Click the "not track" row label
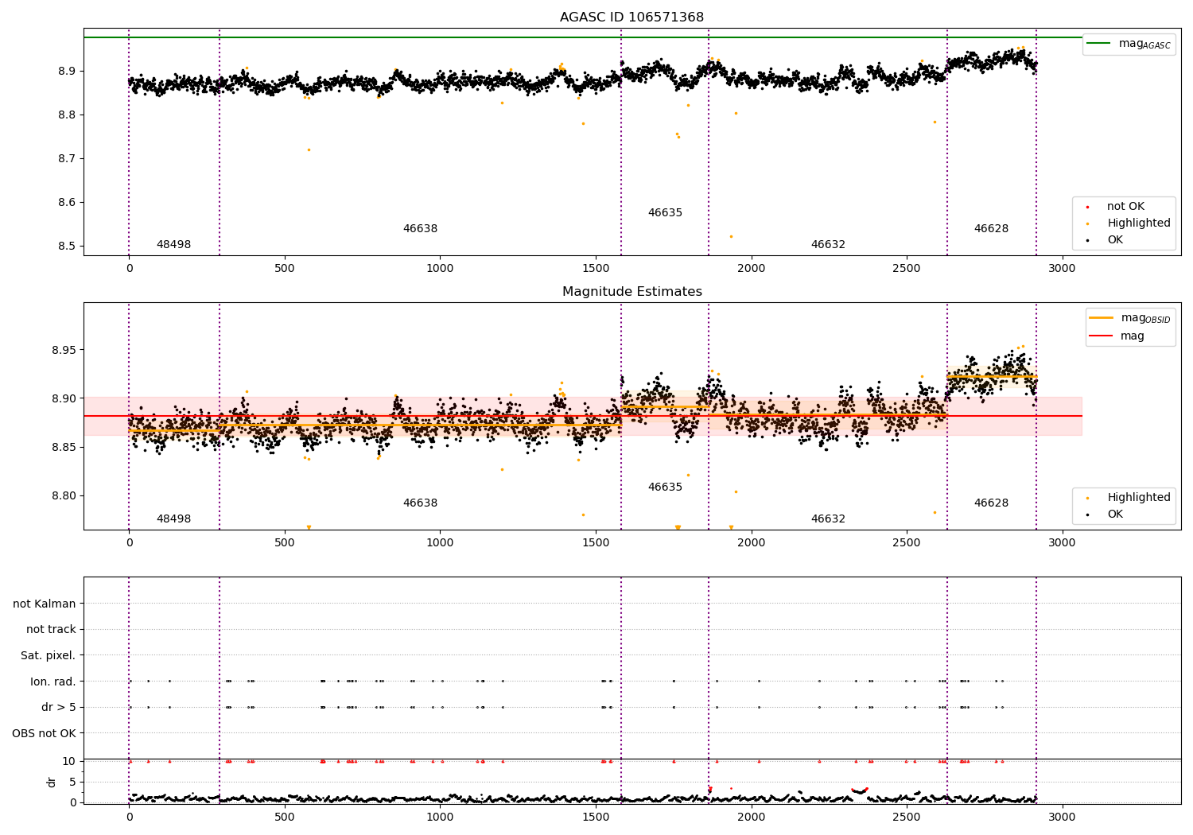Viewport: 1193px width, 835px height. pyautogui.click(x=51, y=630)
